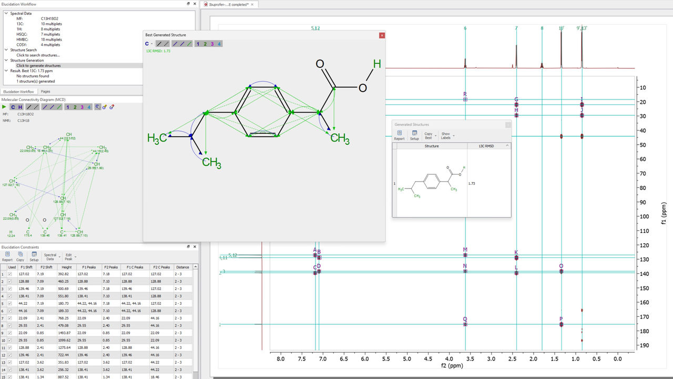Click the magnifier zoom icon in the MCD toolbar
Screen dimensions: 673x379
(x=98, y=107)
